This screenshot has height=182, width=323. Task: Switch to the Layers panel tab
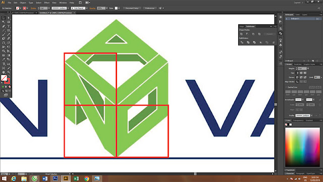click(x=305, y=15)
